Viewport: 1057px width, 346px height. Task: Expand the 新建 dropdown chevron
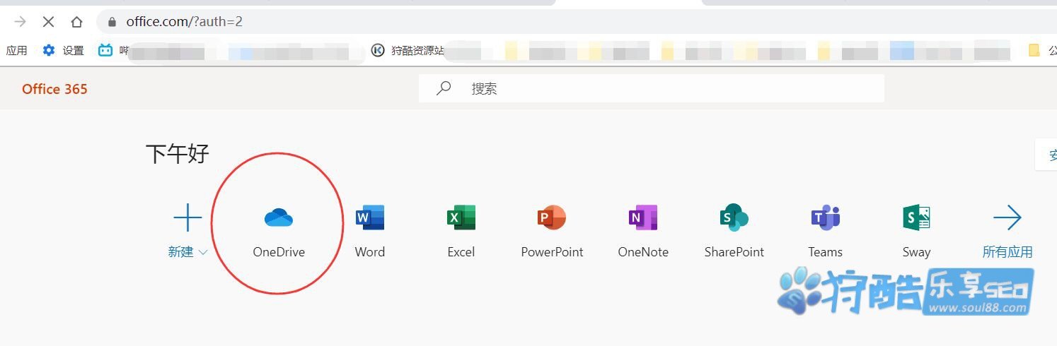203,252
